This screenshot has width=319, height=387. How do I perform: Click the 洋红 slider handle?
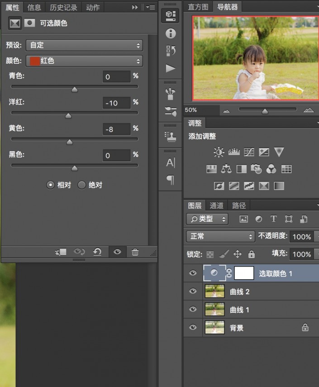(x=68, y=116)
